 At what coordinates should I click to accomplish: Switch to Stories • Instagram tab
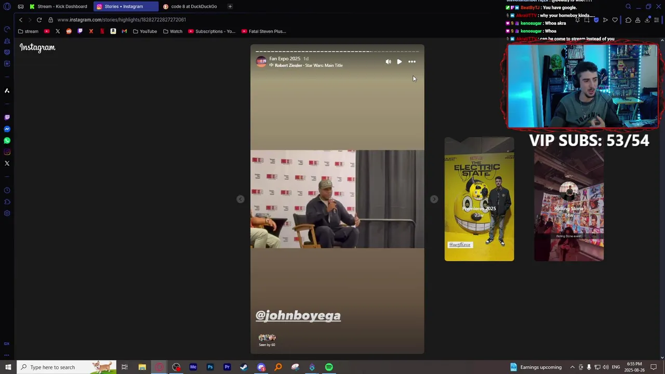pos(125,6)
